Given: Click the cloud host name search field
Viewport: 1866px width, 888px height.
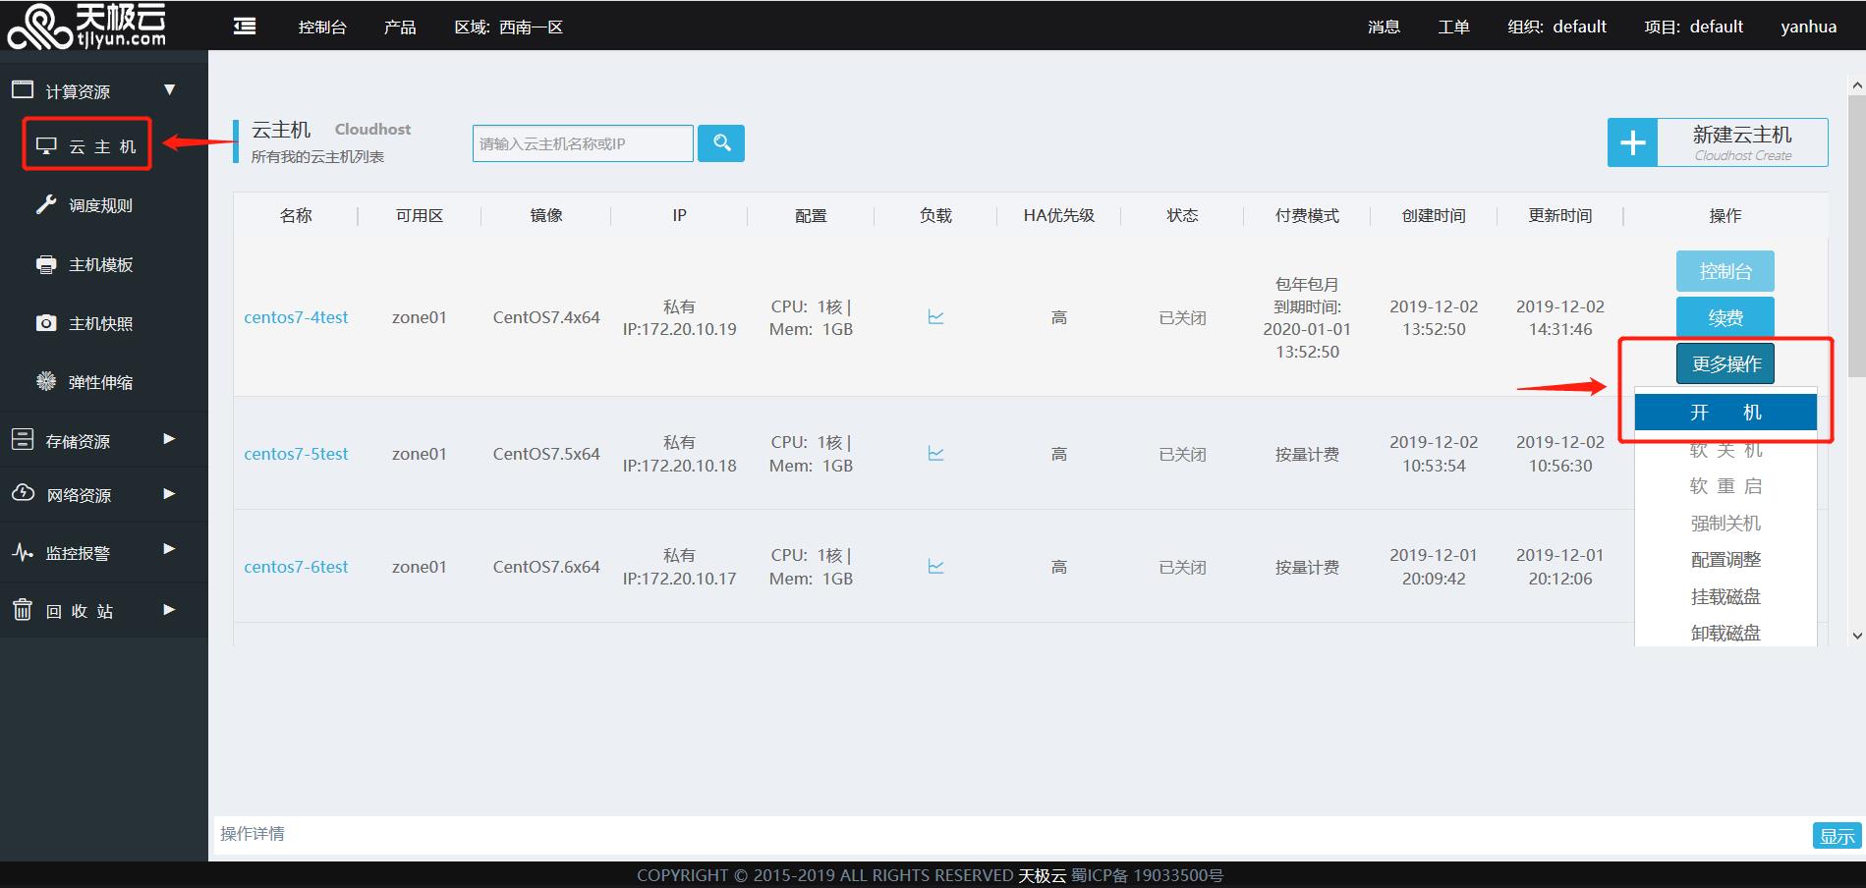Looking at the screenshot, I should click(583, 143).
